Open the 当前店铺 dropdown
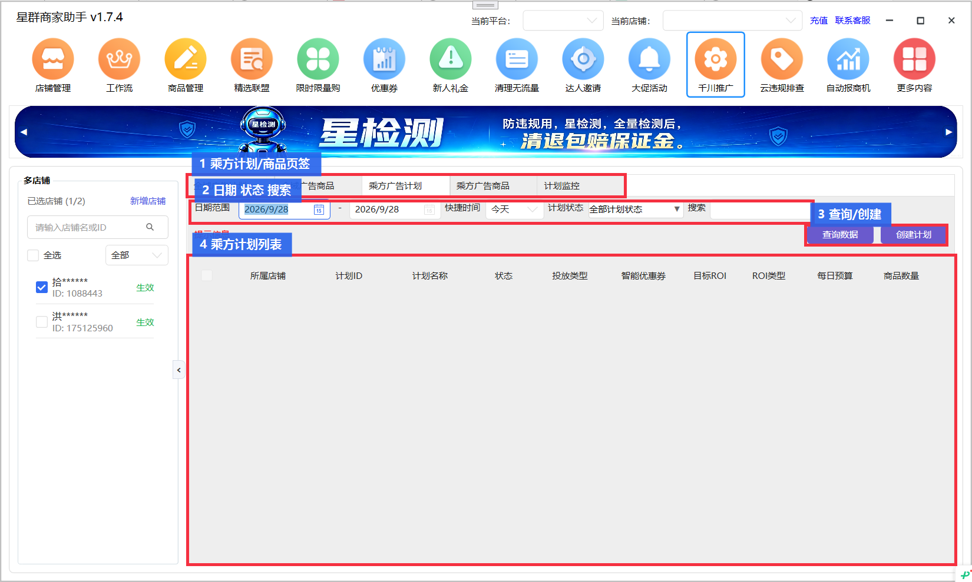 [x=732, y=21]
